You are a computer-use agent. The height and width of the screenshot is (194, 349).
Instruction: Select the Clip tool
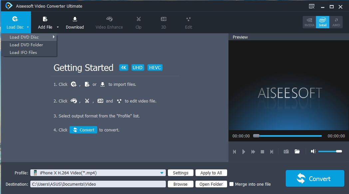click(139, 22)
